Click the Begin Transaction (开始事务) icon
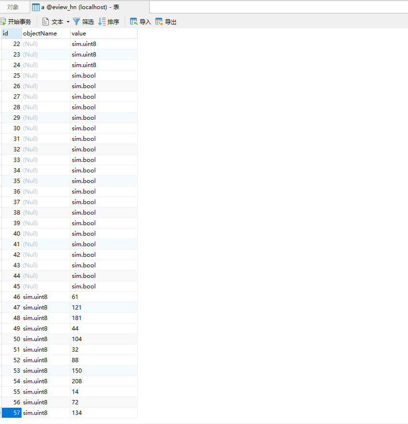The width and height of the screenshot is (408, 424). (3, 22)
